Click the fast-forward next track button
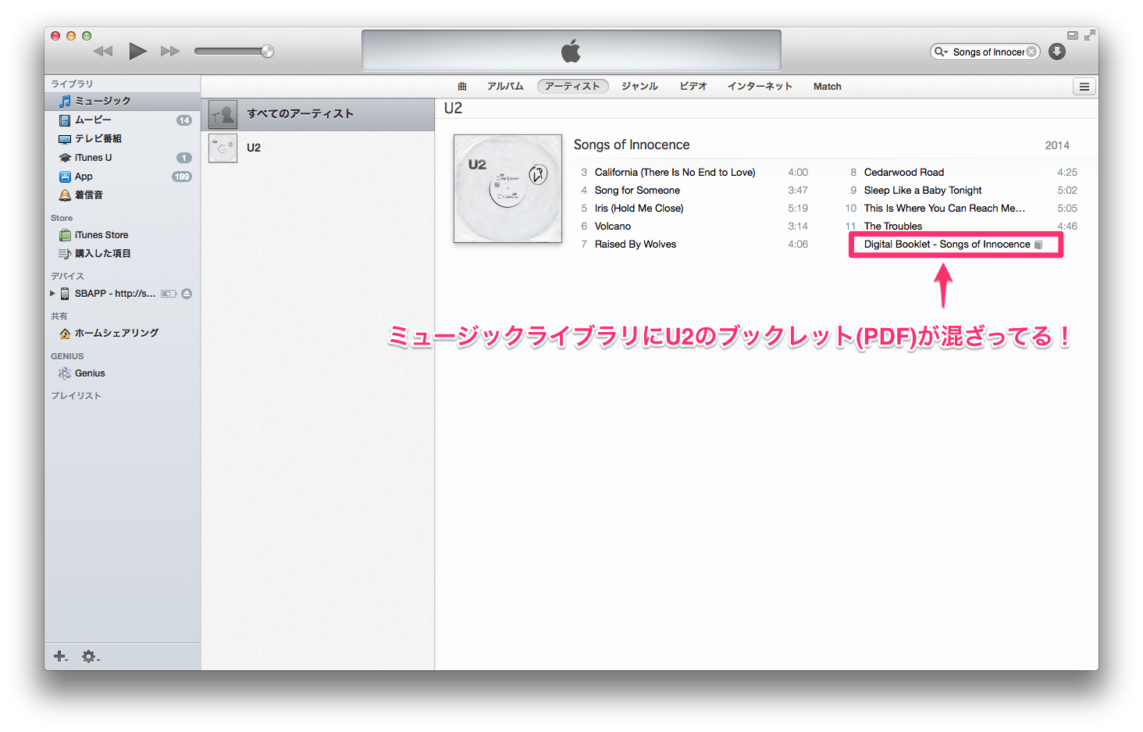 point(170,52)
